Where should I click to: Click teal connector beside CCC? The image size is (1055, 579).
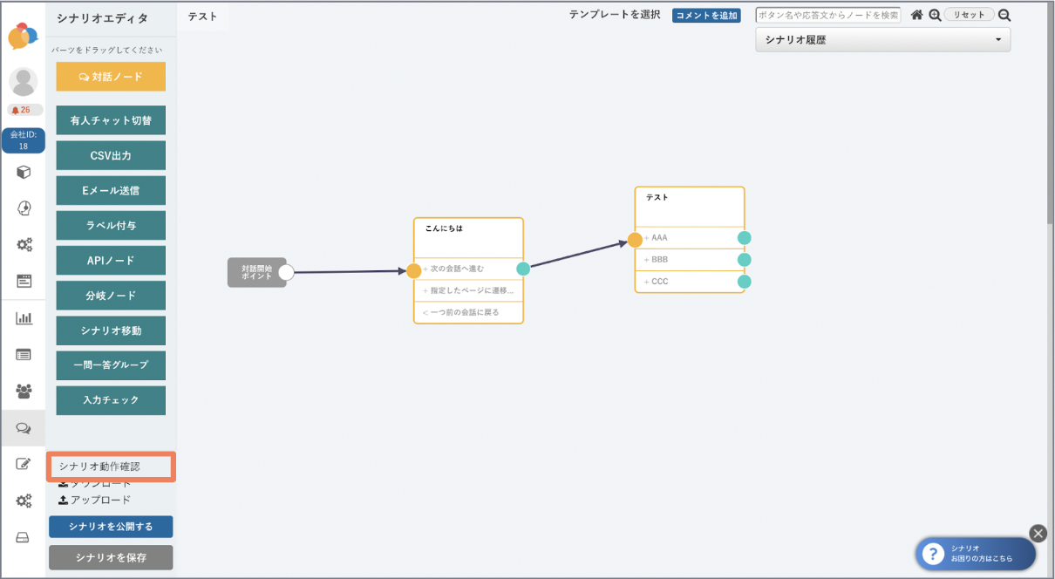click(x=745, y=282)
